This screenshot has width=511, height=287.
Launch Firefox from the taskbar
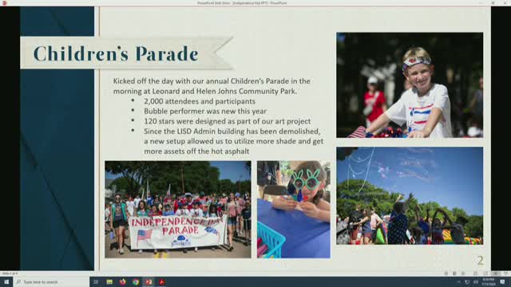(122, 281)
